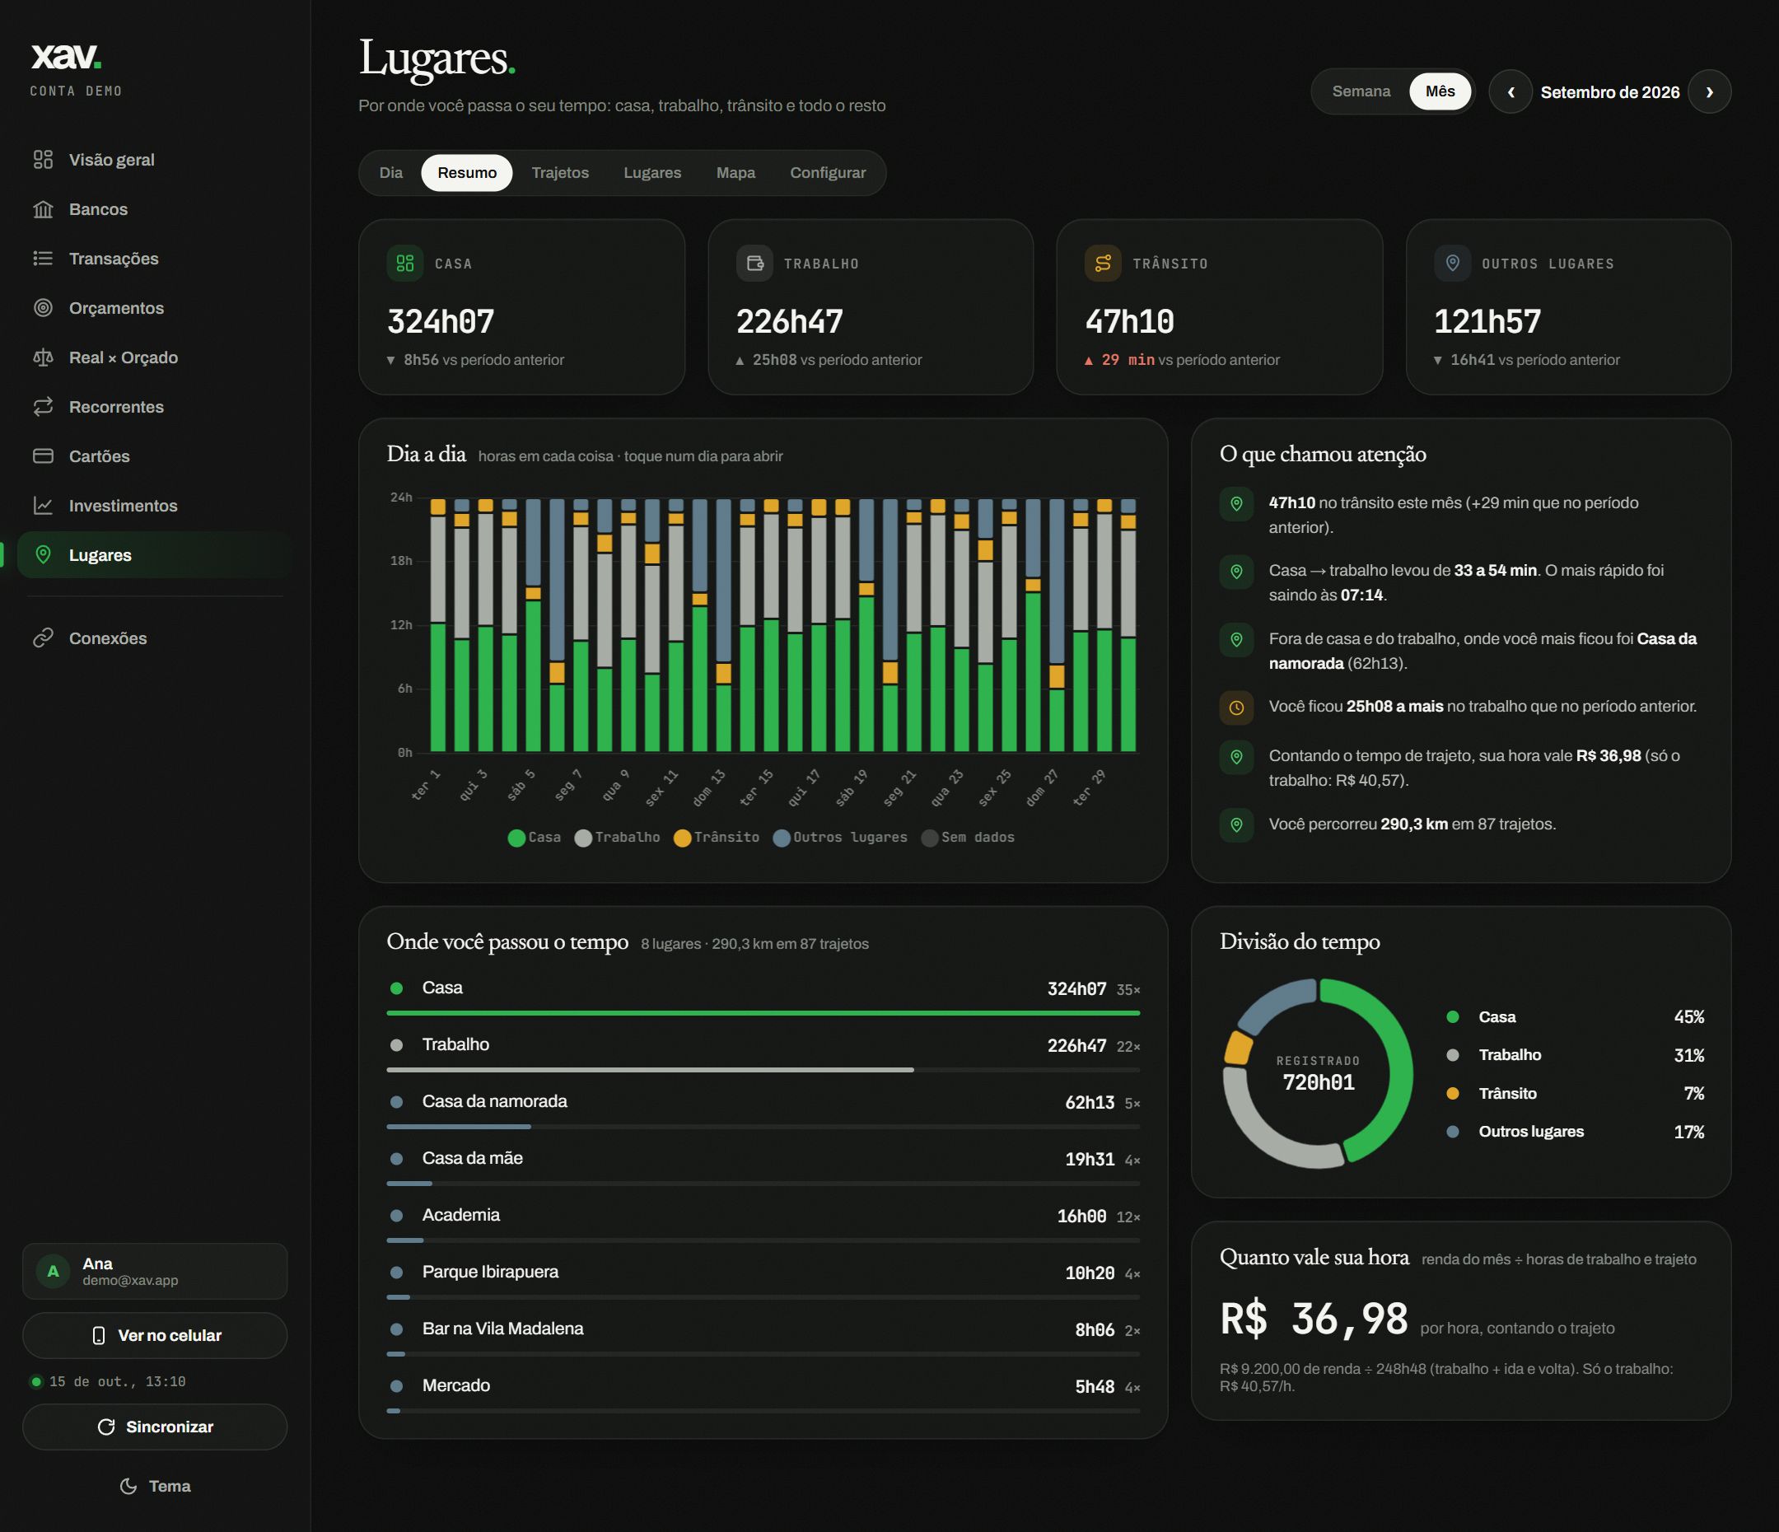Open the Mapa tab
Screen dimensions: 1779x1532
(x=735, y=173)
